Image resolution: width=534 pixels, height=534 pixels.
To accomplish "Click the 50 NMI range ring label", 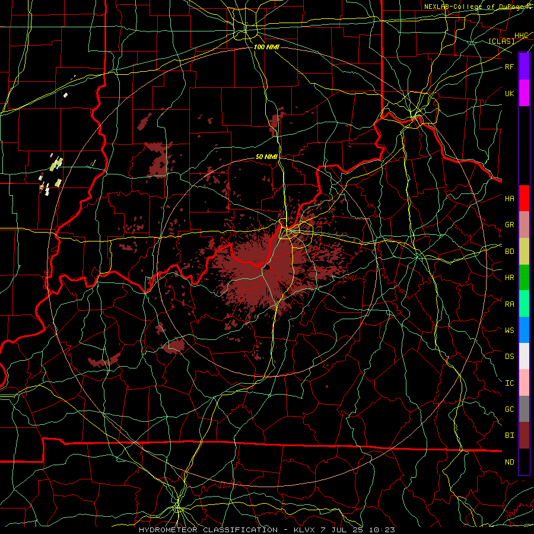I will click(266, 157).
